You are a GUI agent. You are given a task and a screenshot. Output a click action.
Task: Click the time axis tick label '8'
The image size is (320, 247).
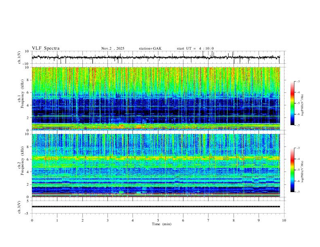click(234, 220)
